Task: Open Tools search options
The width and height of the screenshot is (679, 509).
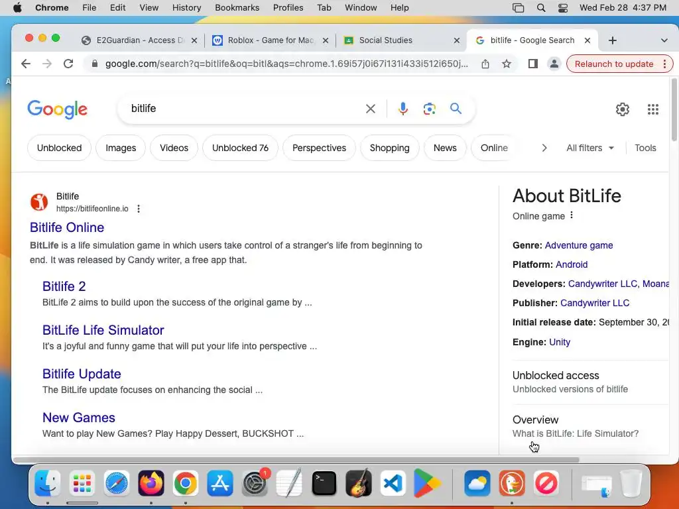Action: click(645, 148)
